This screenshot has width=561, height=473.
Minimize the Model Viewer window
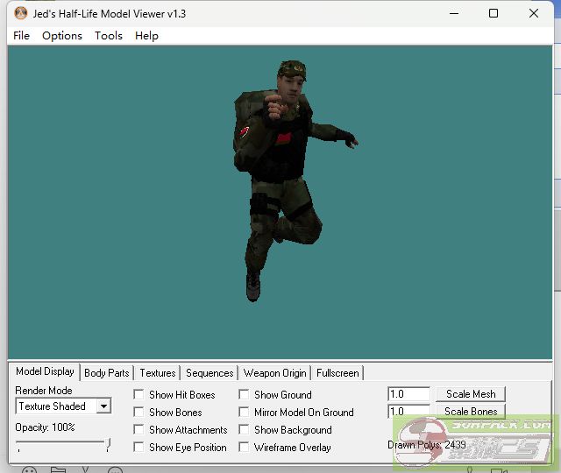click(x=453, y=14)
